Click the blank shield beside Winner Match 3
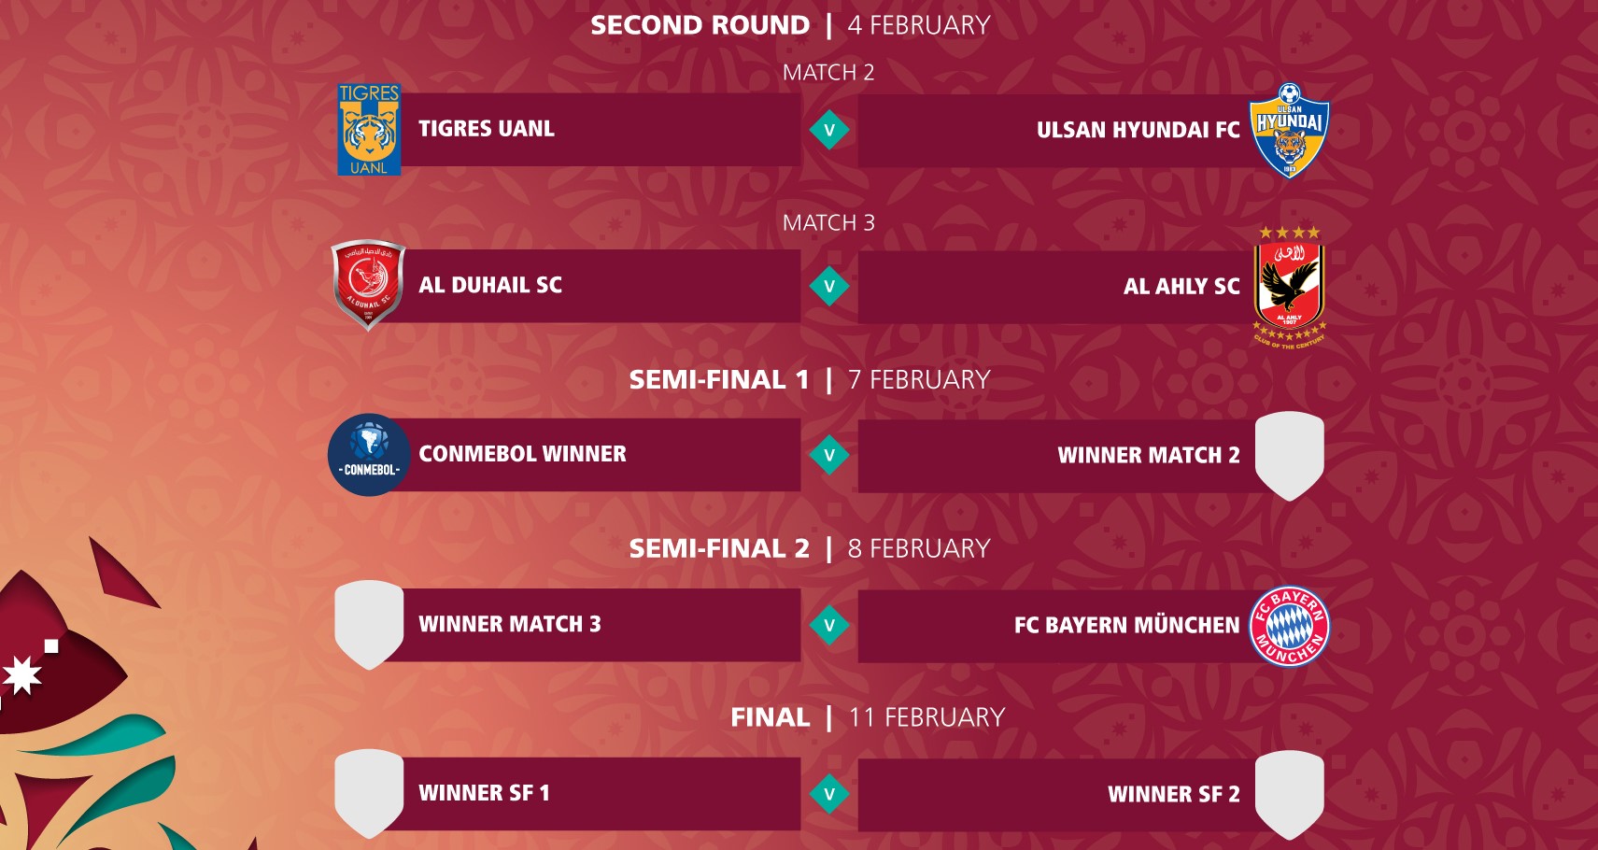Screen dimensions: 1598x850 point(369,624)
